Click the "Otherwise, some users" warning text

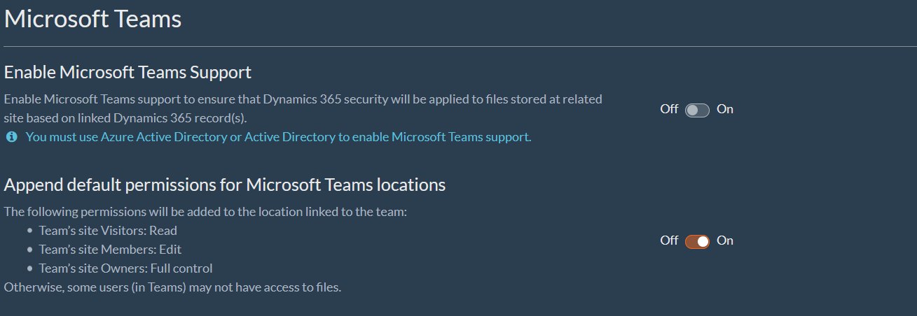172,287
